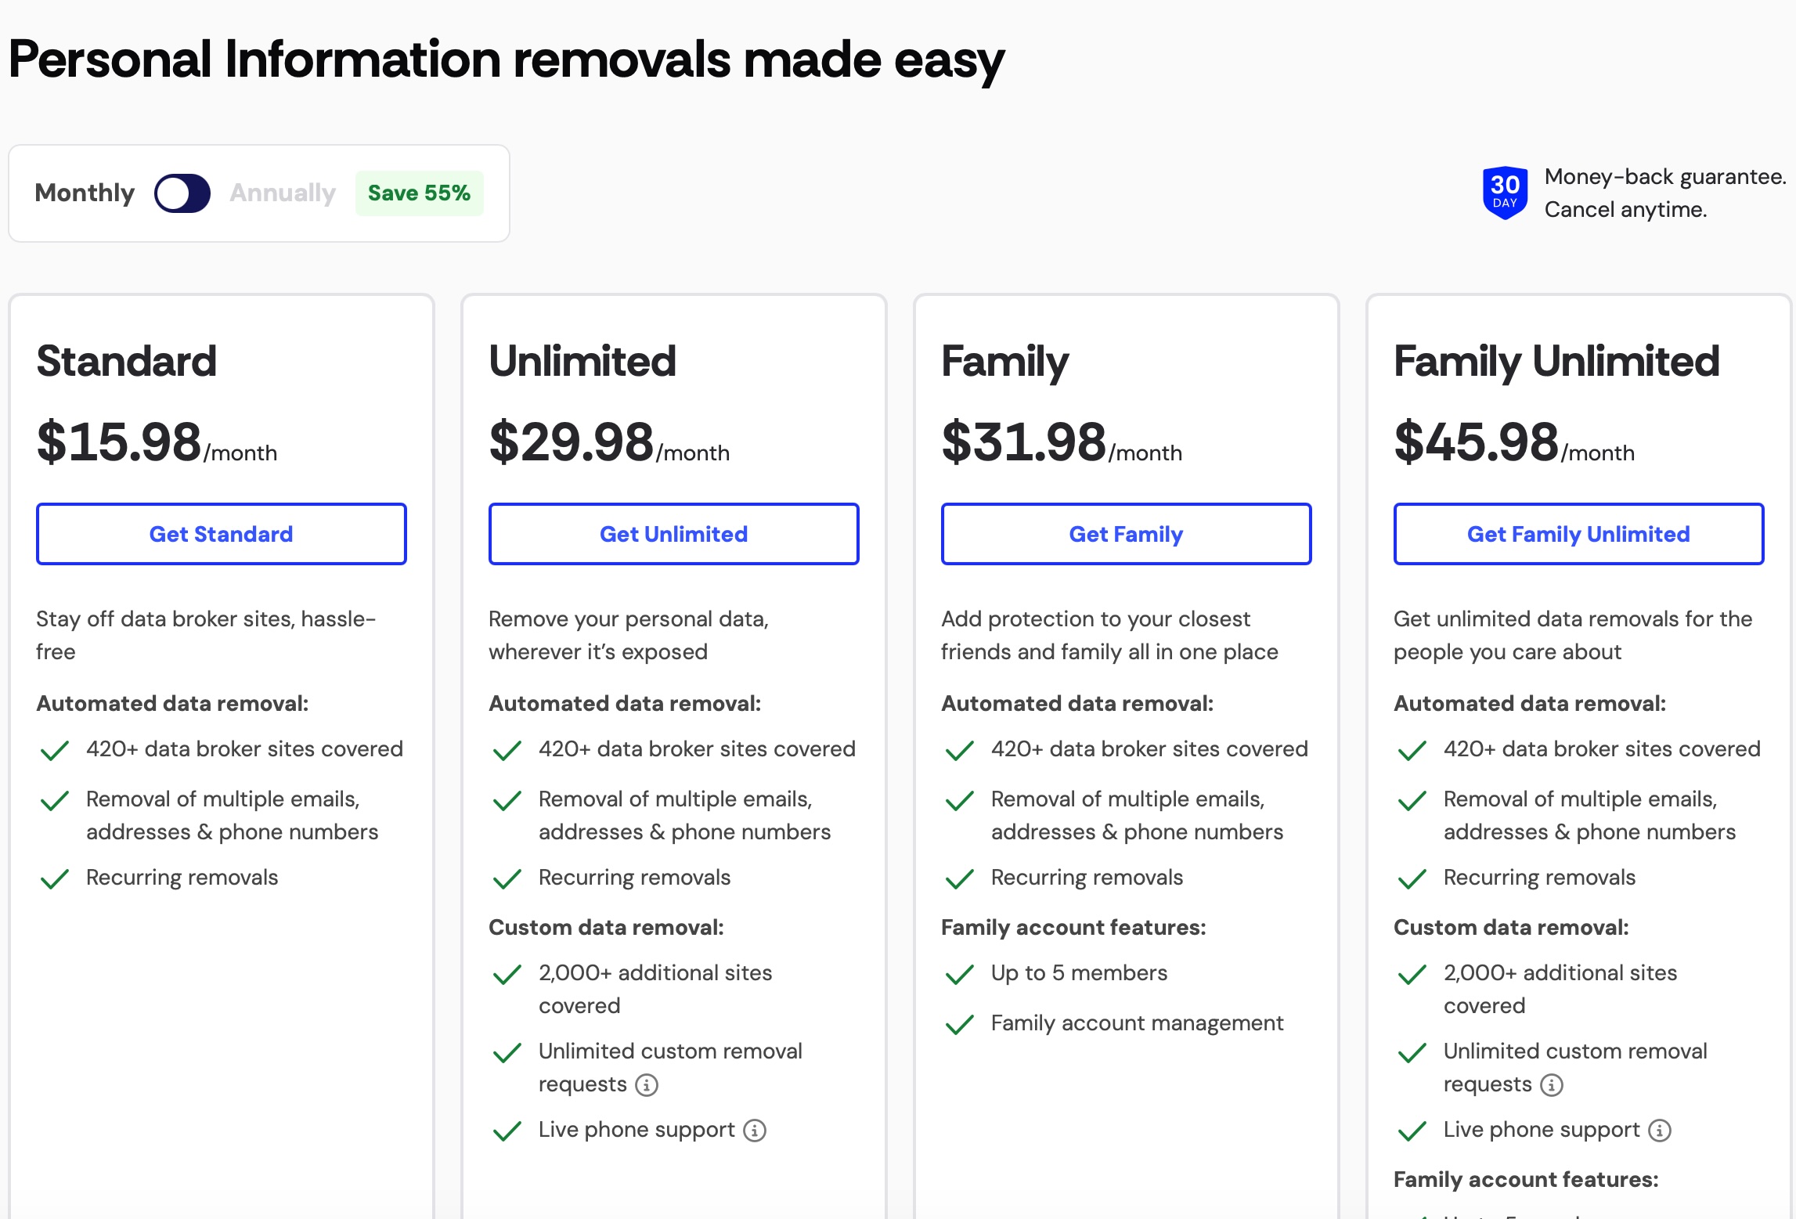Select the Get Family Unlimited button
The height and width of the screenshot is (1219, 1796).
[1578, 534]
